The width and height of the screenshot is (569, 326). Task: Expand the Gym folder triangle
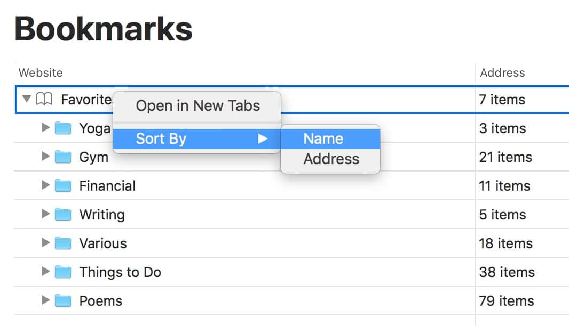click(x=46, y=157)
